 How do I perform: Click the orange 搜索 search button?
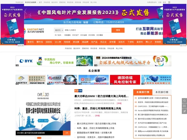click(x=118, y=30)
